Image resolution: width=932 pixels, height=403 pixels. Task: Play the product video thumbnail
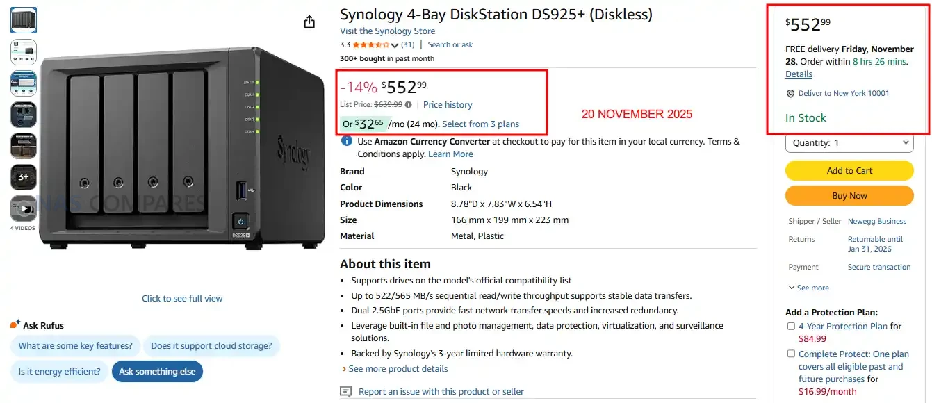pos(24,208)
